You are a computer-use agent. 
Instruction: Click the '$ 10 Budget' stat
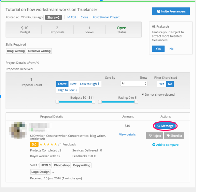pos(25,30)
